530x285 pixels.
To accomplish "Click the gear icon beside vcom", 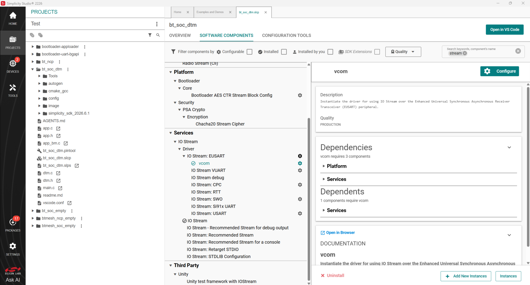I will (300, 163).
